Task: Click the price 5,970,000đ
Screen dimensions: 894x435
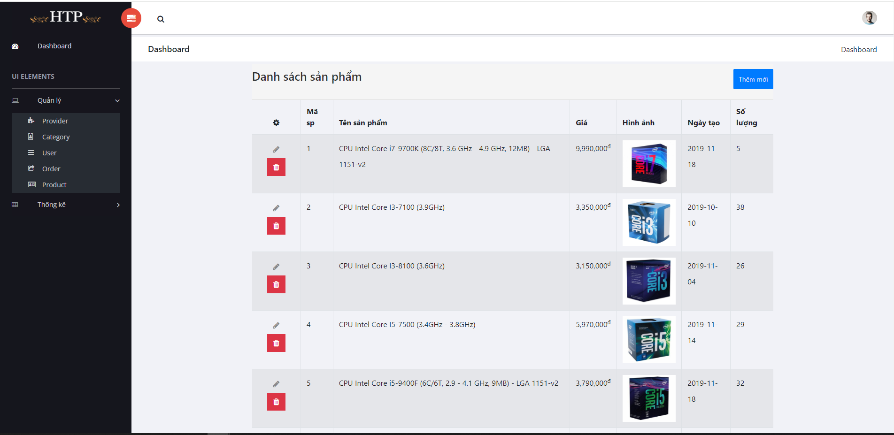Action: [593, 324]
